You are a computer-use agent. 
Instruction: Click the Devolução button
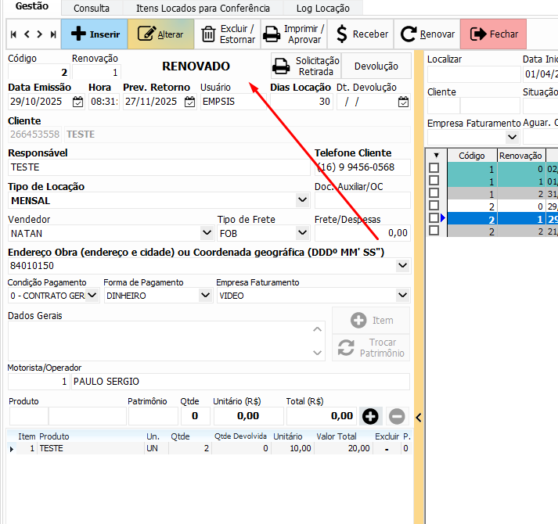pyautogui.click(x=376, y=66)
